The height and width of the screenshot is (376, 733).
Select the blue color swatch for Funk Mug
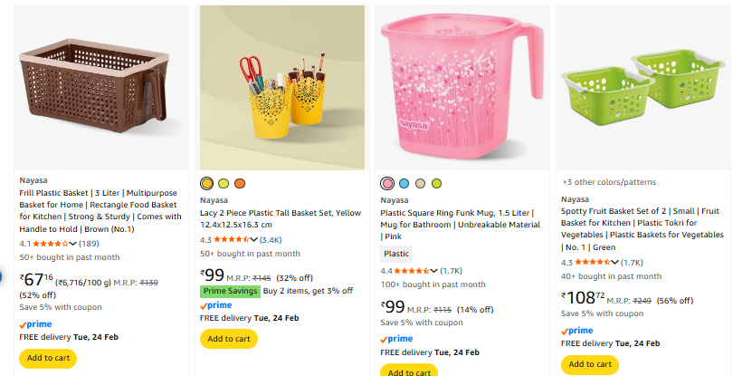coord(404,184)
